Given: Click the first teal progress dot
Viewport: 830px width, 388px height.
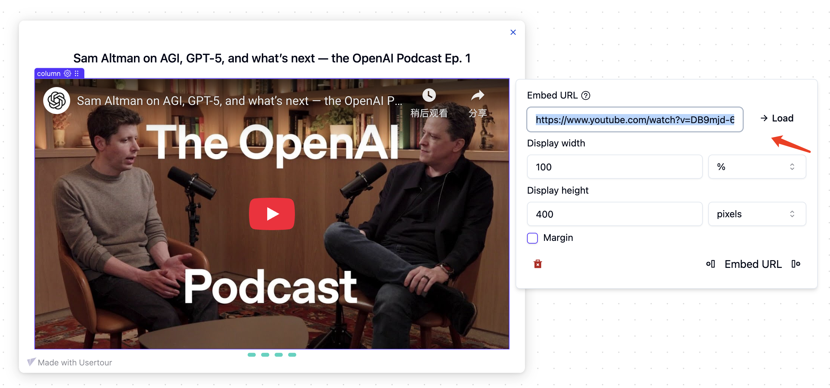Looking at the screenshot, I should tap(252, 355).
